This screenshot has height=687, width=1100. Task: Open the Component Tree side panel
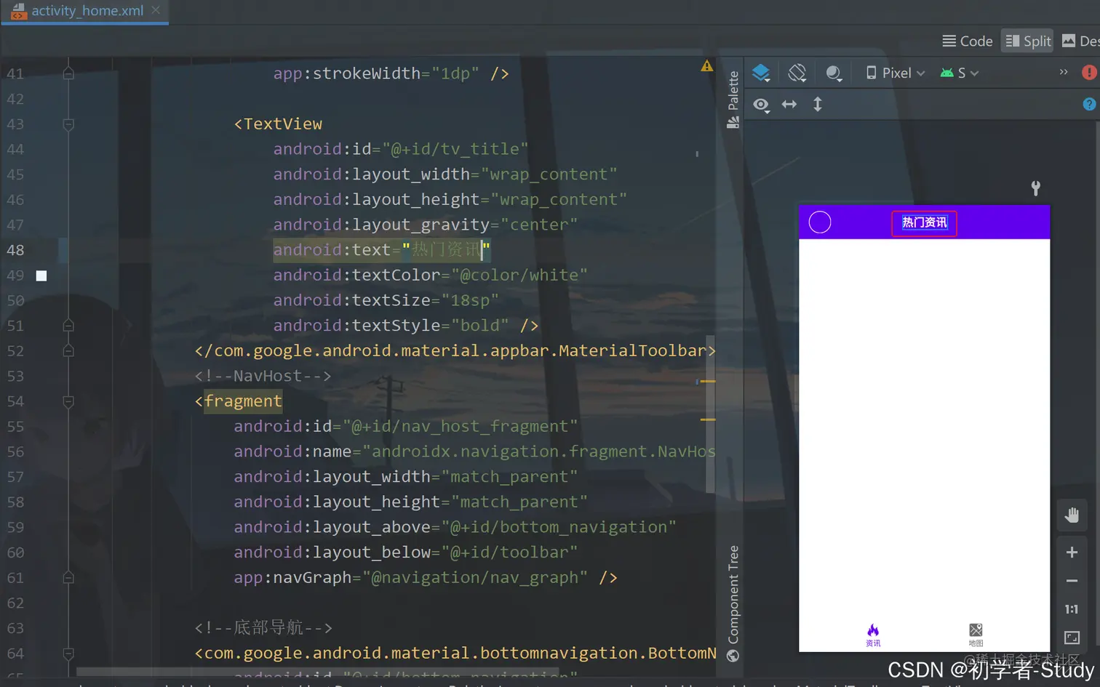[733, 603]
